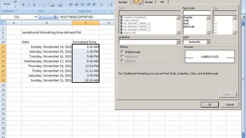Click the Underline button in the ribbon
The image size is (246, 138).
[x=34, y=5]
